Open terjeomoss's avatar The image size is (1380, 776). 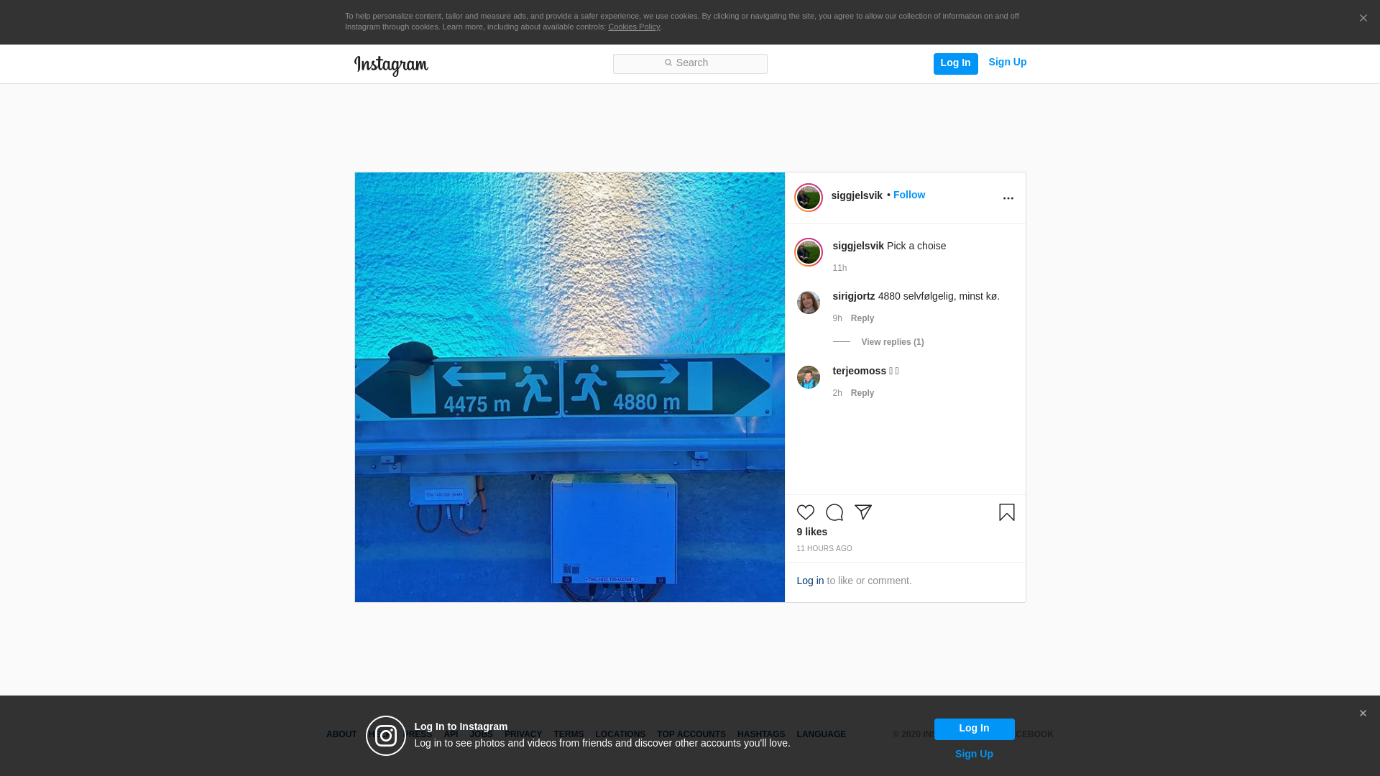point(808,377)
